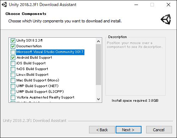Select the Mac Build Support (Mono) label
This screenshot has width=177, height=138.
tap(38, 80)
